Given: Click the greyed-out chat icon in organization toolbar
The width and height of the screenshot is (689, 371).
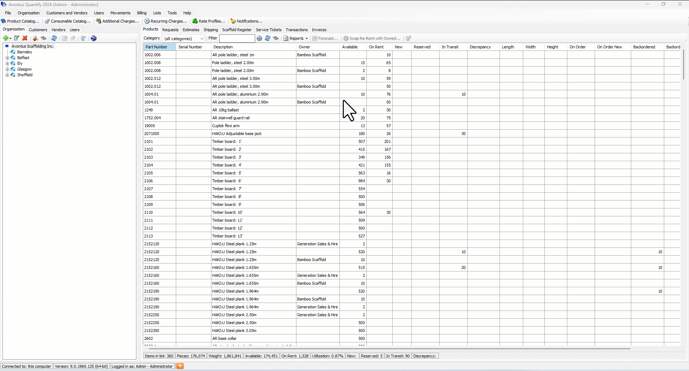Looking at the screenshot, I should click(x=73, y=38).
